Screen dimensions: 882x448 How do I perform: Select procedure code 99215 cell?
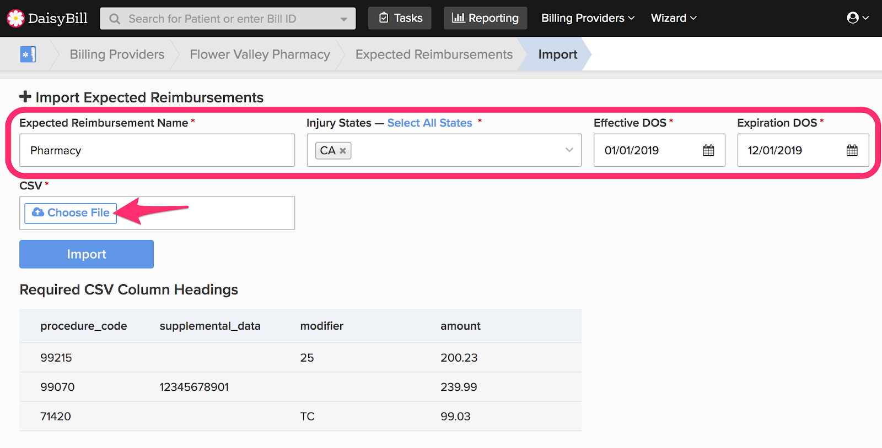click(56, 358)
